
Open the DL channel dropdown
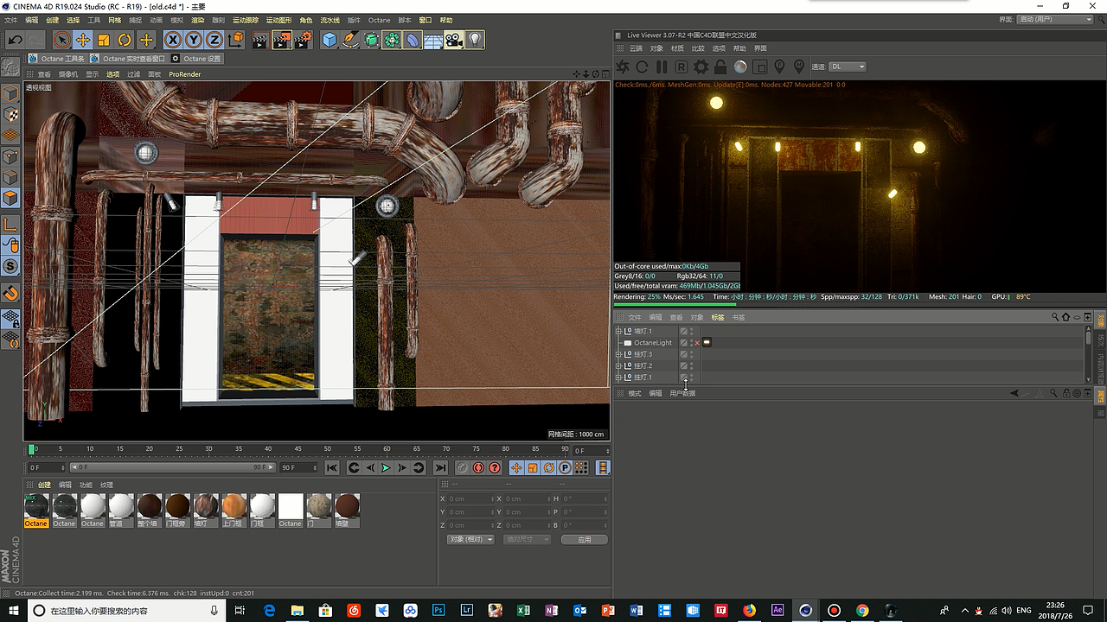click(x=848, y=67)
